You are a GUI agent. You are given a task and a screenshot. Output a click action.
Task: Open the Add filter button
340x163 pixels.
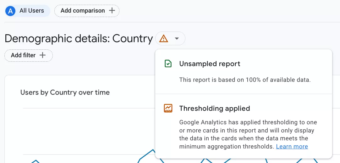(x=29, y=55)
